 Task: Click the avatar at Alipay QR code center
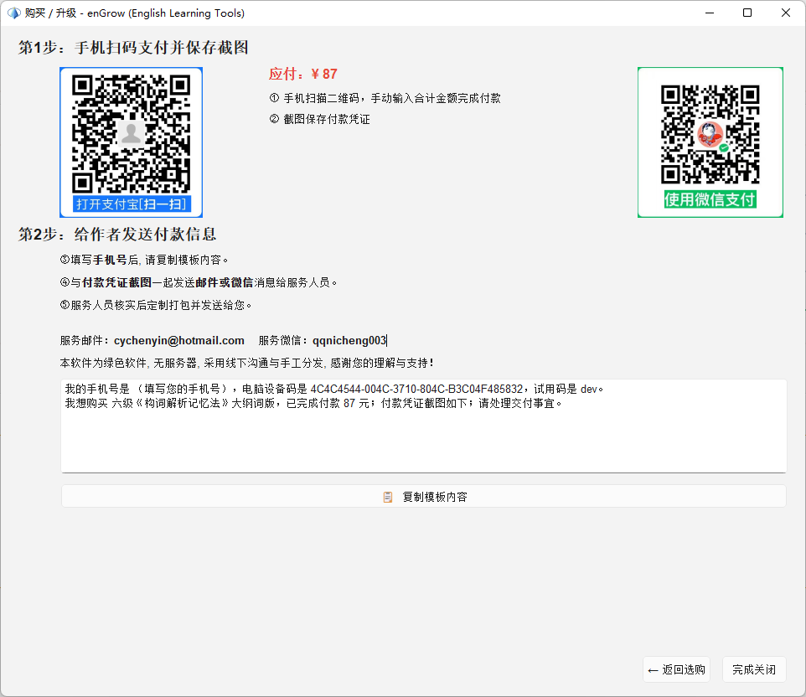(x=131, y=134)
